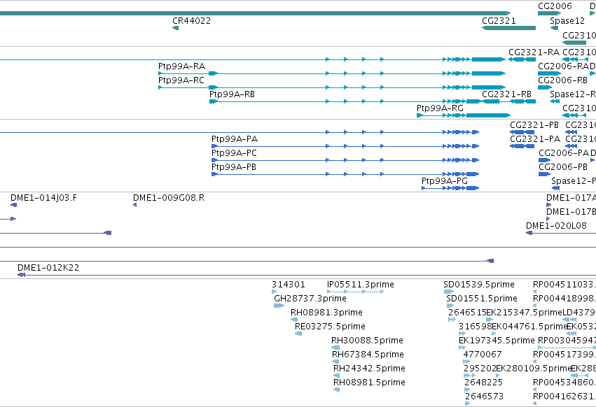596x407 pixels.
Task: Click the CG2006 gene label
Action: click(555, 6)
